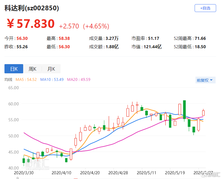
Task: Click the 最高 value 58.38
Action: [x=64, y=38]
